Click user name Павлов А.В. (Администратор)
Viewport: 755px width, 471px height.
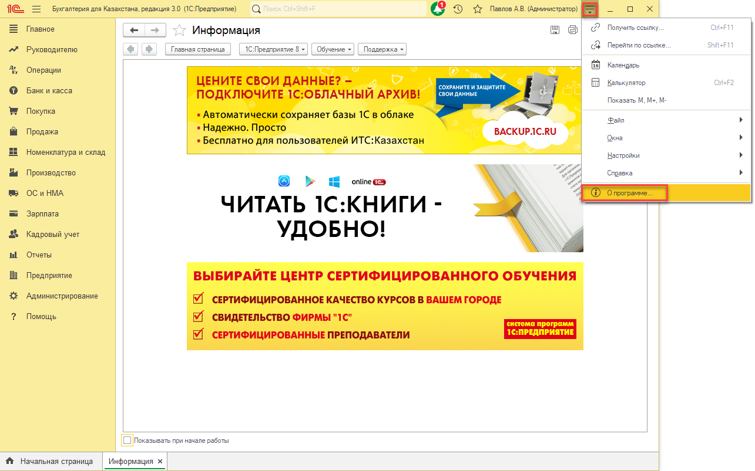point(533,9)
